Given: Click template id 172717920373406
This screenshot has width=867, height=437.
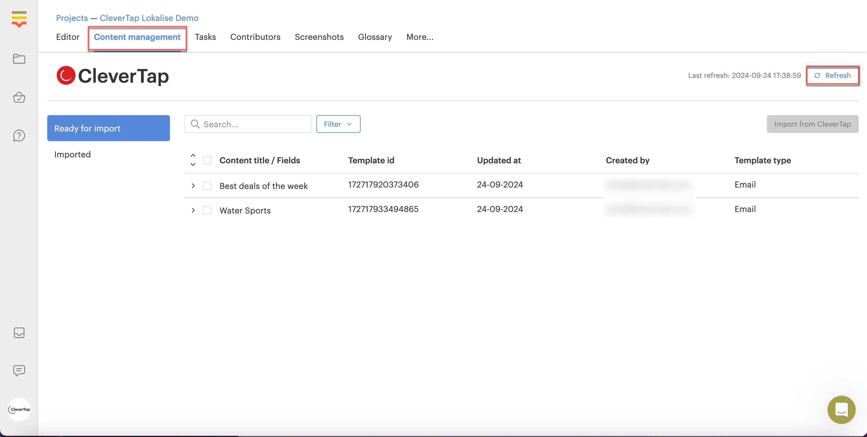Looking at the screenshot, I should click(x=383, y=185).
